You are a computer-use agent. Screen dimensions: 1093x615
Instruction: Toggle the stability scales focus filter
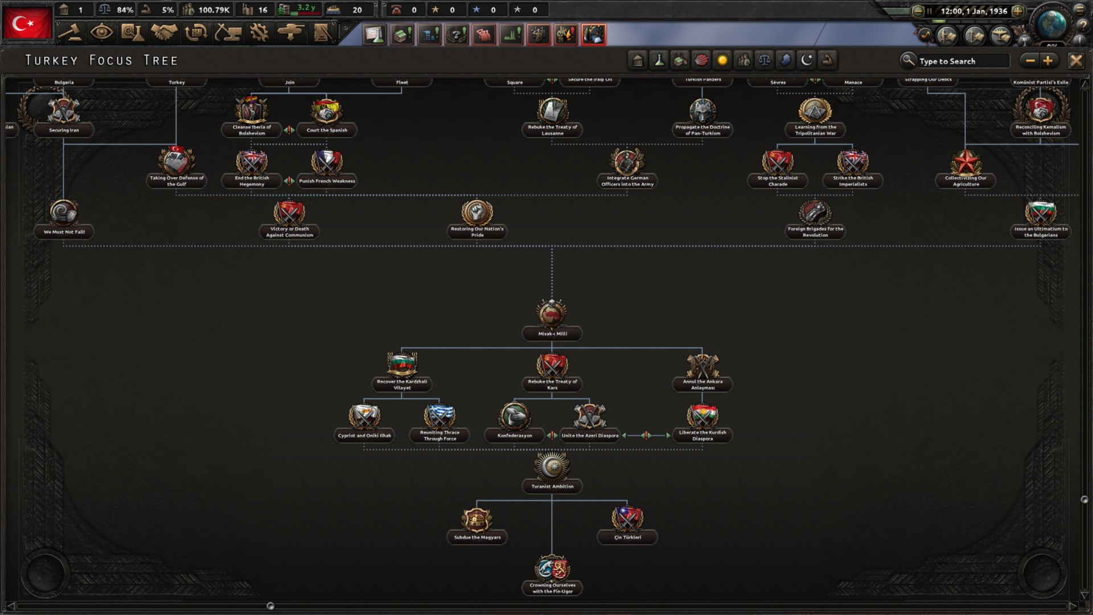click(x=765, y=60)
